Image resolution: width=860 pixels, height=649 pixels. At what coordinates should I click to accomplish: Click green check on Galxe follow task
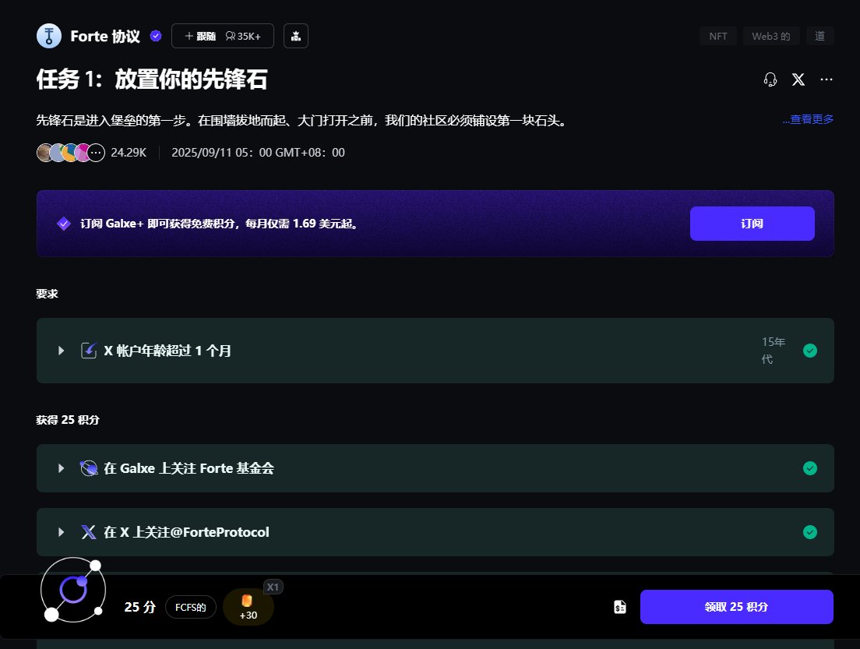click(809, 468)
